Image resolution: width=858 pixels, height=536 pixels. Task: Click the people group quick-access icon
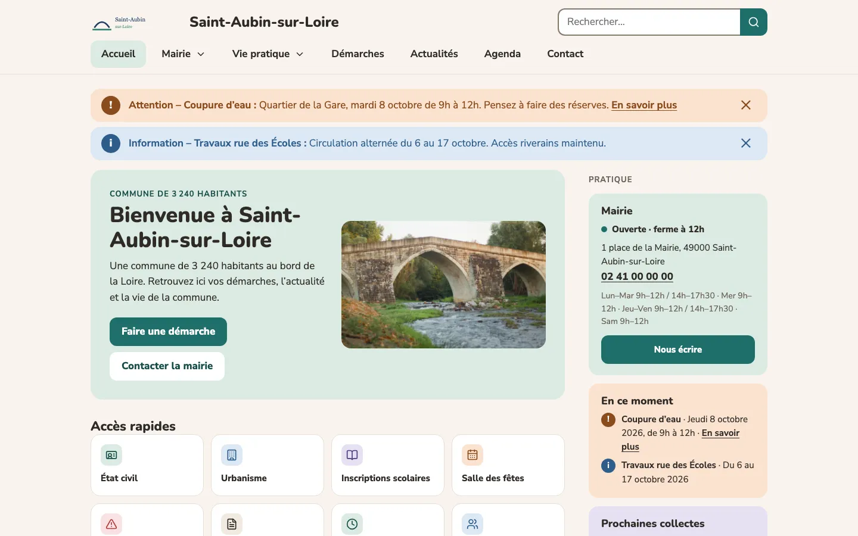472,524
